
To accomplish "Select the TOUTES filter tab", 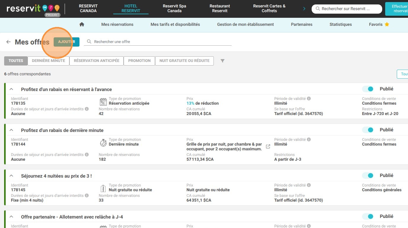I will pos(16,61).
